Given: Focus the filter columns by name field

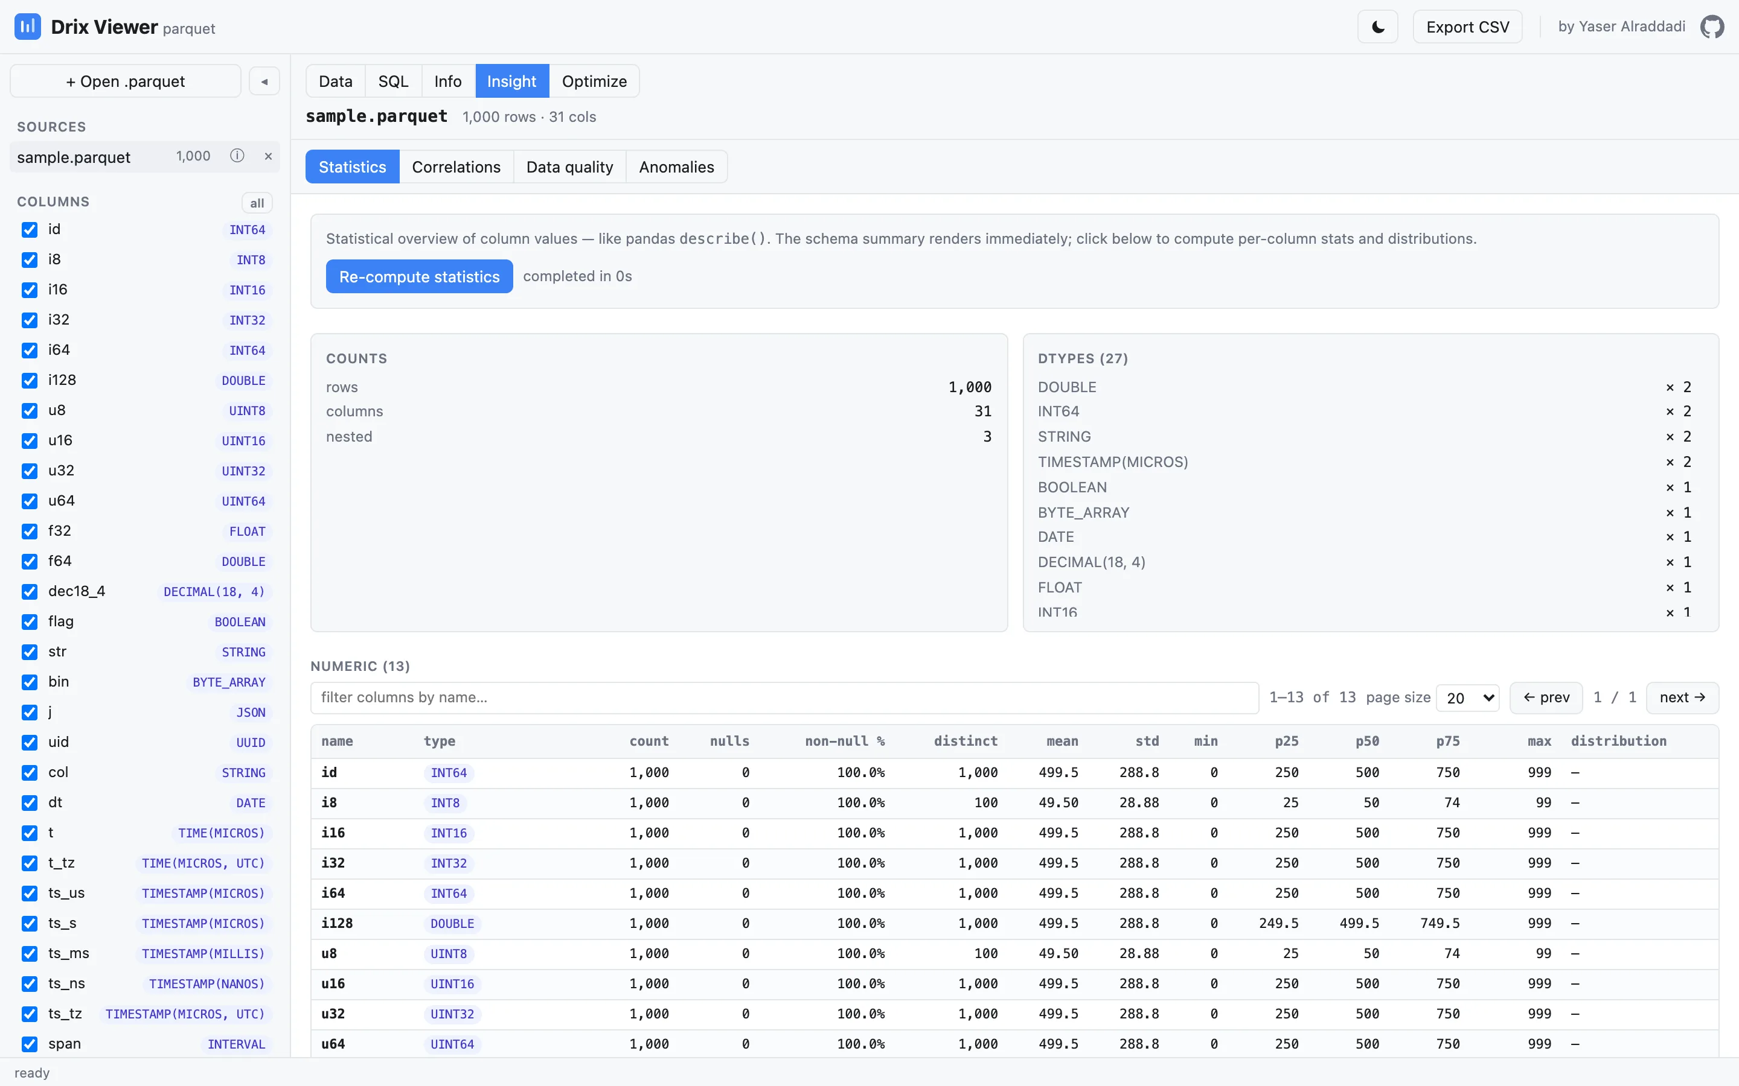Looking at the screenshot, I should pos(784,697).
